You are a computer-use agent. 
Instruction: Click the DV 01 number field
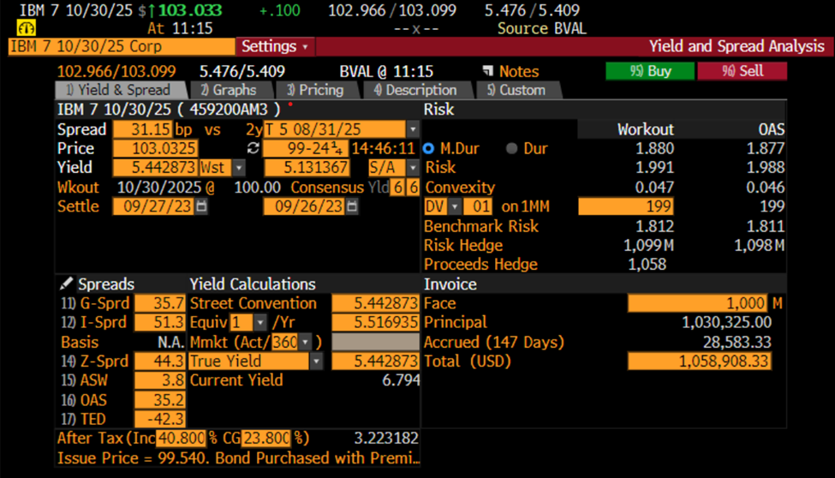click(480, 206)
